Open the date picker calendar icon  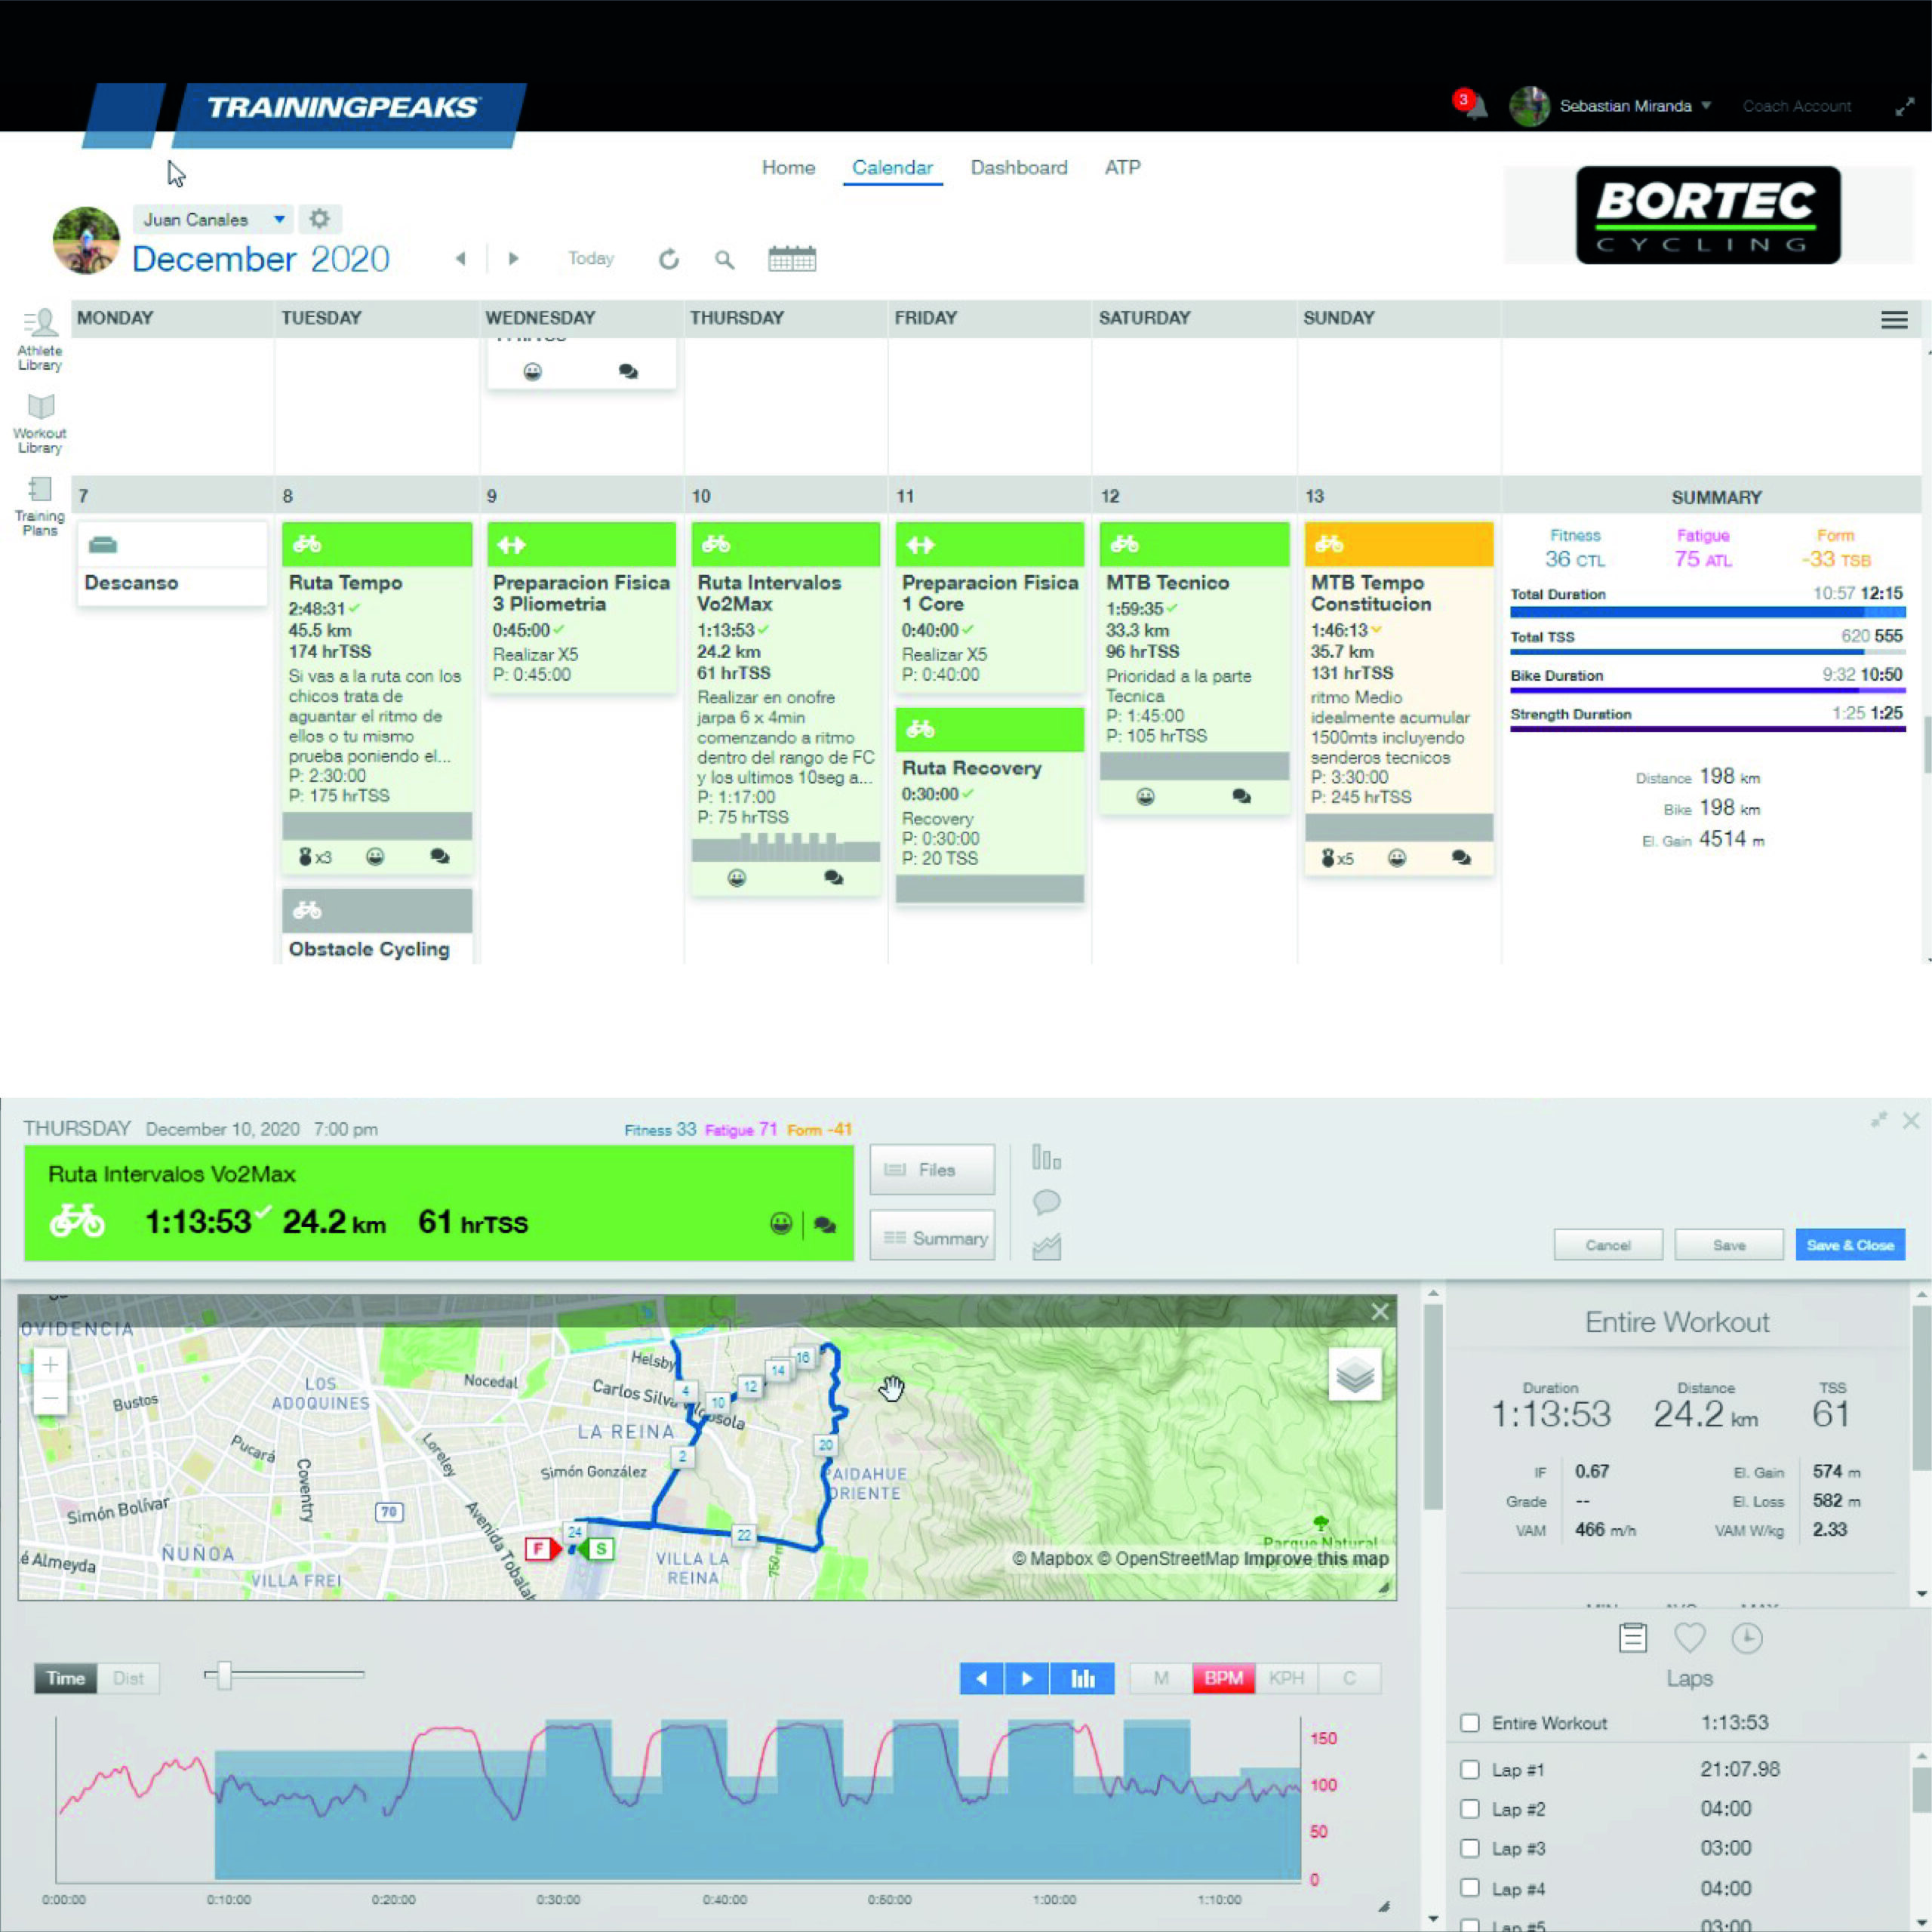(x=792, y=258)
